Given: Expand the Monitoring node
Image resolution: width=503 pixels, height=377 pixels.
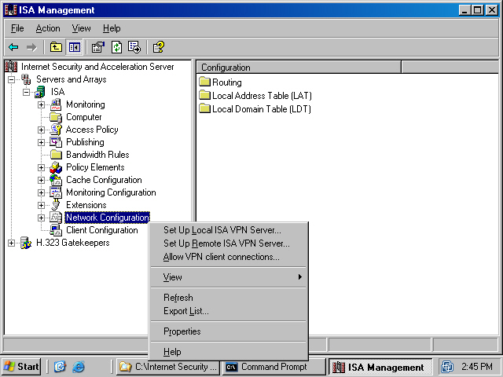Looking at the screenshot, I should pos(41,104).
